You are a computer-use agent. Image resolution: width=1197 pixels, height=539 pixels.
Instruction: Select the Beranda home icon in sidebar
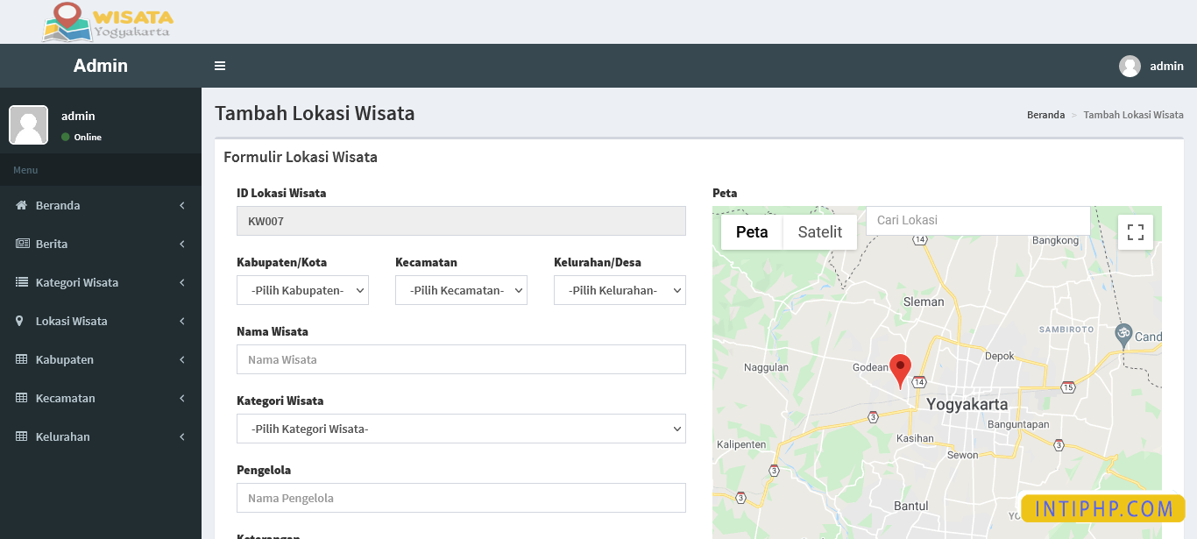pyautogui.click(x=20, y=205)
